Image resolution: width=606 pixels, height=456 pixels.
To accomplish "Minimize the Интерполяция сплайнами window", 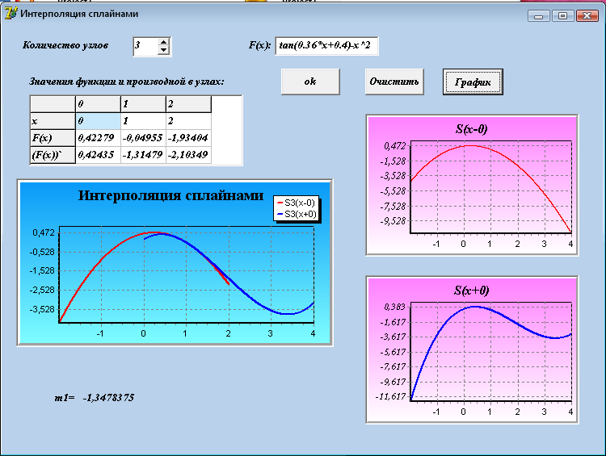I will (x=538, y=16).
